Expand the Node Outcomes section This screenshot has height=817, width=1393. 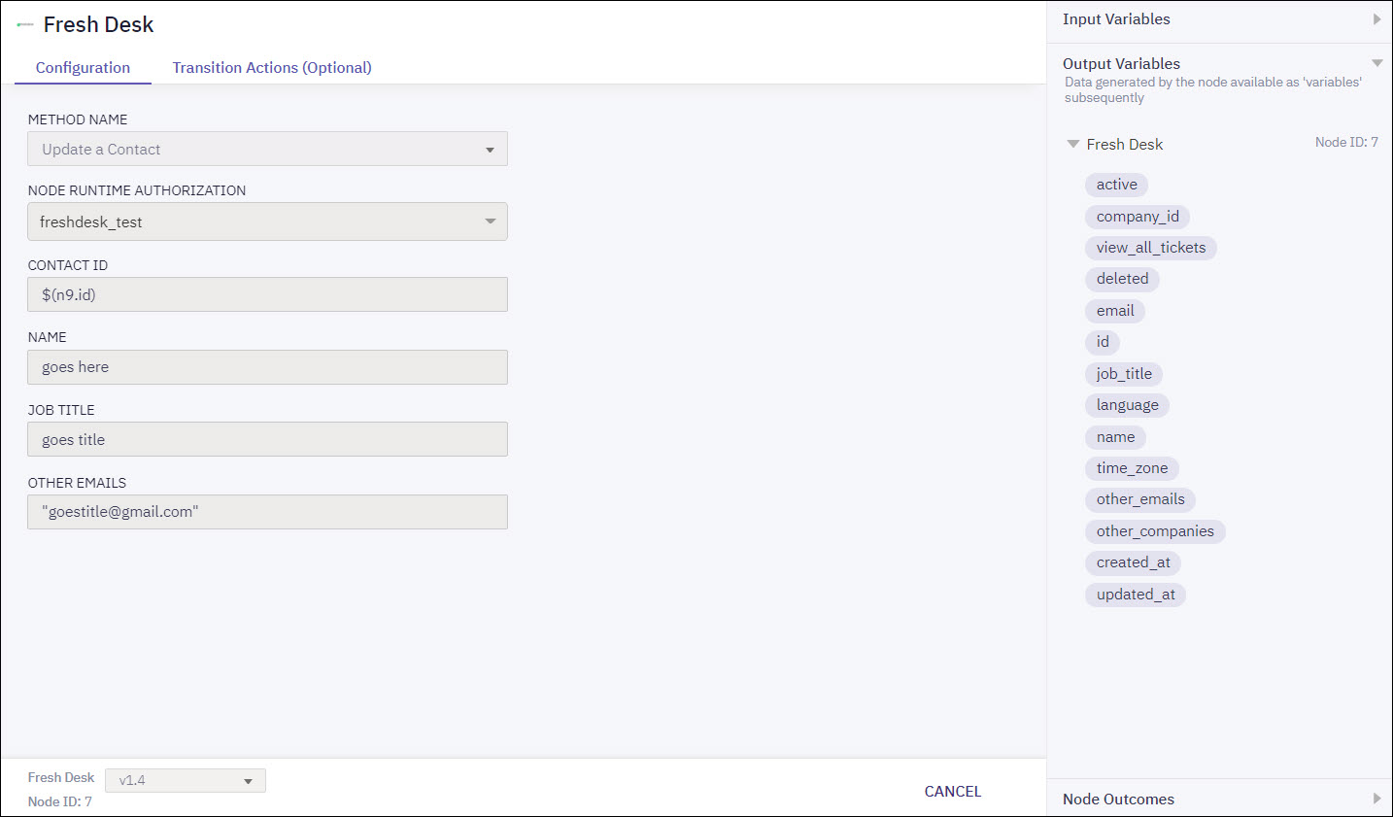click(x=1376, y=799)
